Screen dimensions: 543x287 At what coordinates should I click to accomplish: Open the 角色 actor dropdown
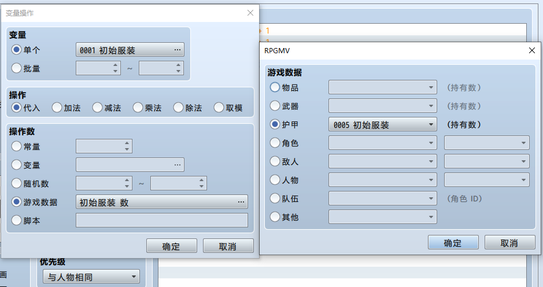383,143
